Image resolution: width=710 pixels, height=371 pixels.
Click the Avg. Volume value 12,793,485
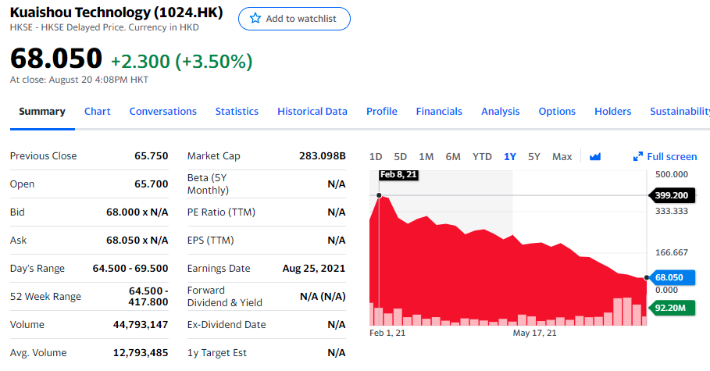click(x=141, y=352)
